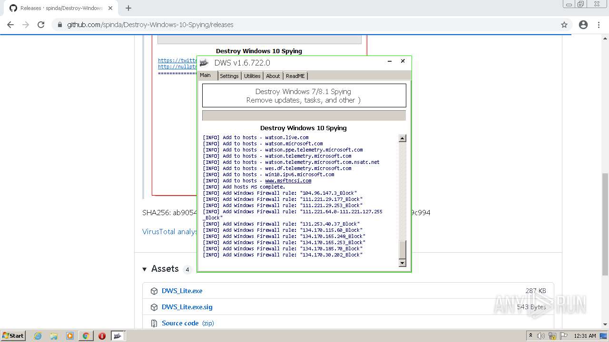Click the address bar URL field
Image resolution: width=609 pixels, height=342 pixels.
tap(304, 25)
